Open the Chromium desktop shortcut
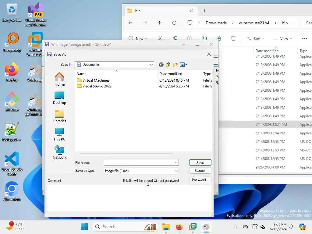The image size is (312, 234). tap(12, 192)
